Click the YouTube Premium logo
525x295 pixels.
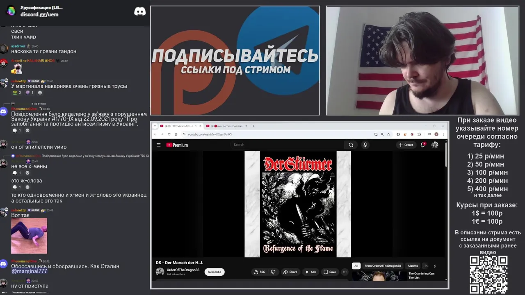point(177,145)
